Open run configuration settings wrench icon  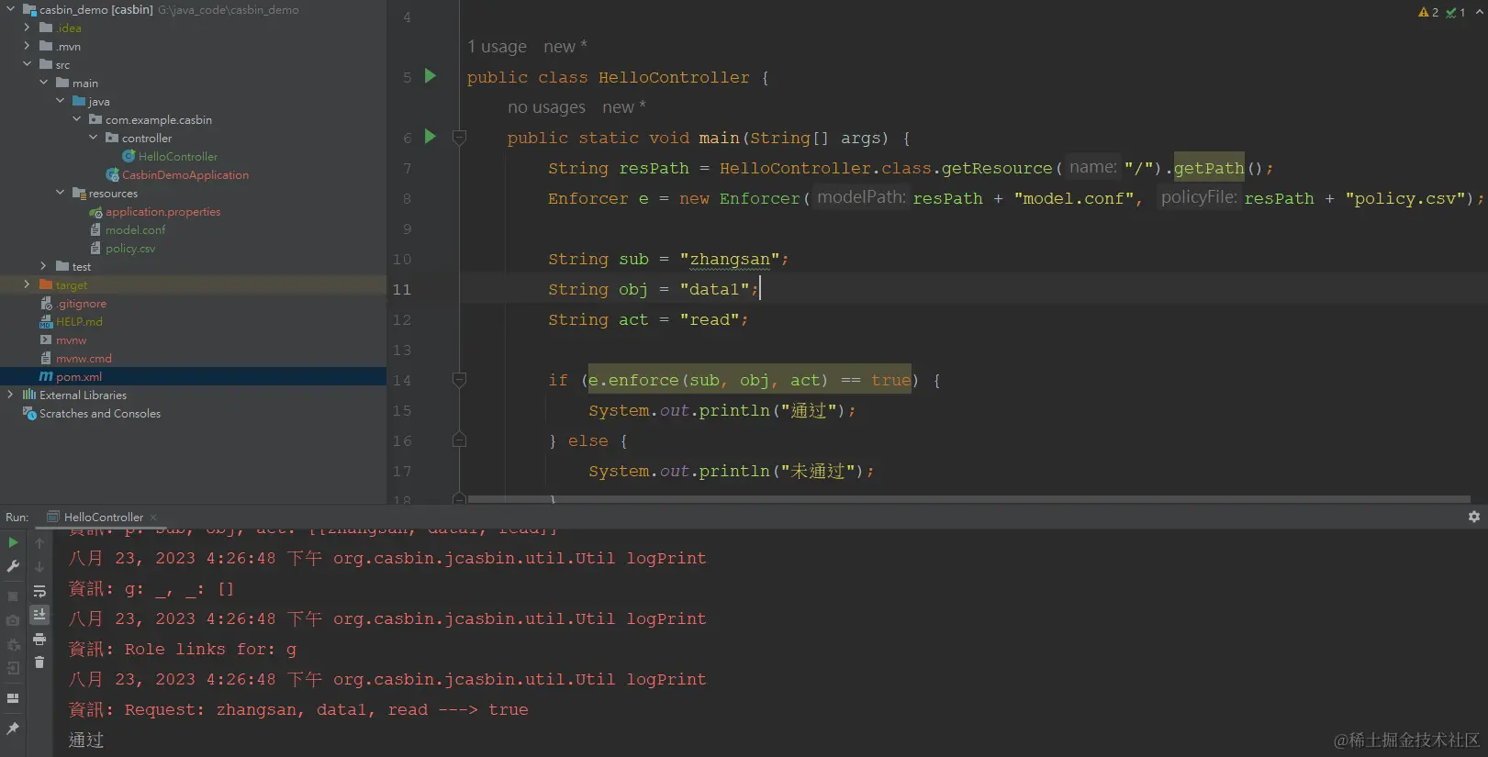tap(13, 567)
